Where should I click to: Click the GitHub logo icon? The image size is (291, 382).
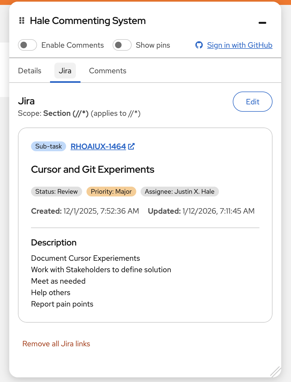pos(199,45)
